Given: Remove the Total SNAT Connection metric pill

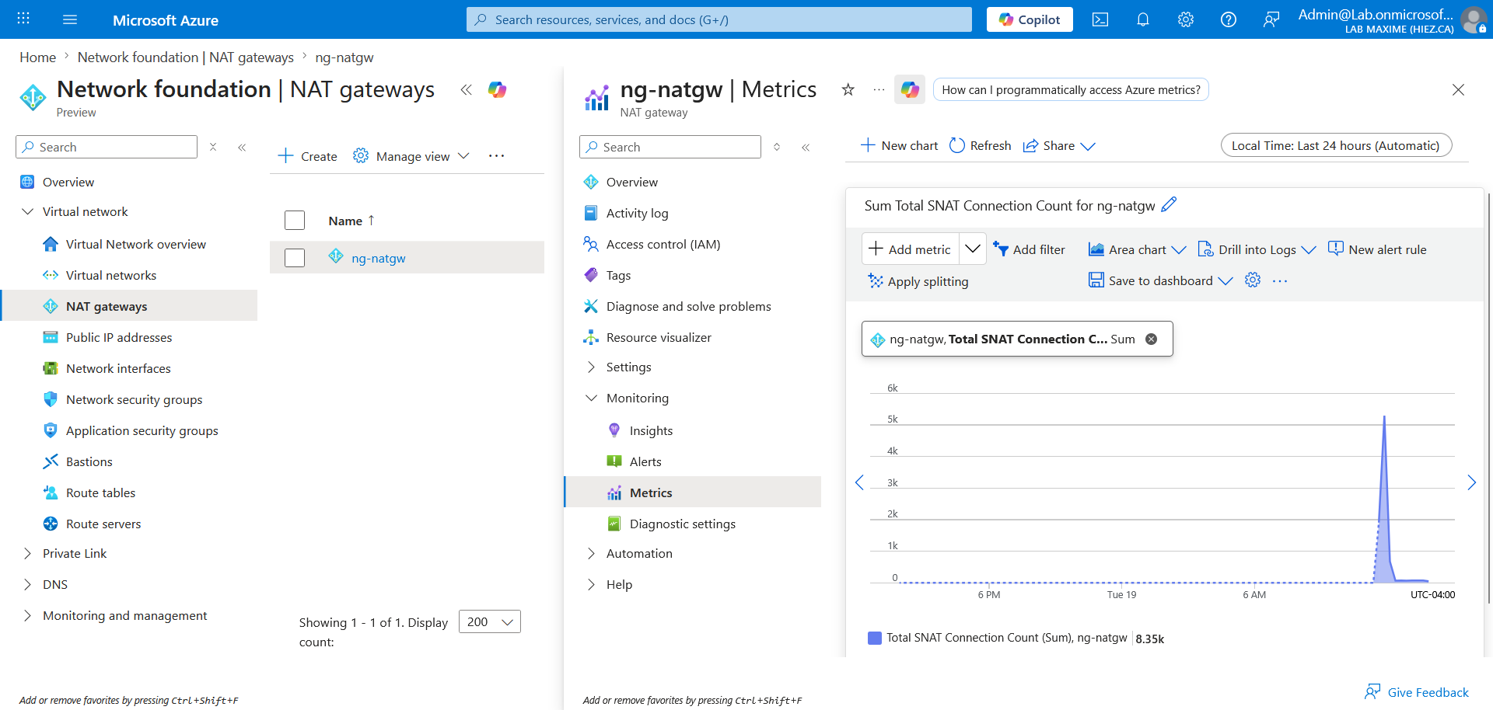Looking at the screenshot, I should click(1152, 339).
